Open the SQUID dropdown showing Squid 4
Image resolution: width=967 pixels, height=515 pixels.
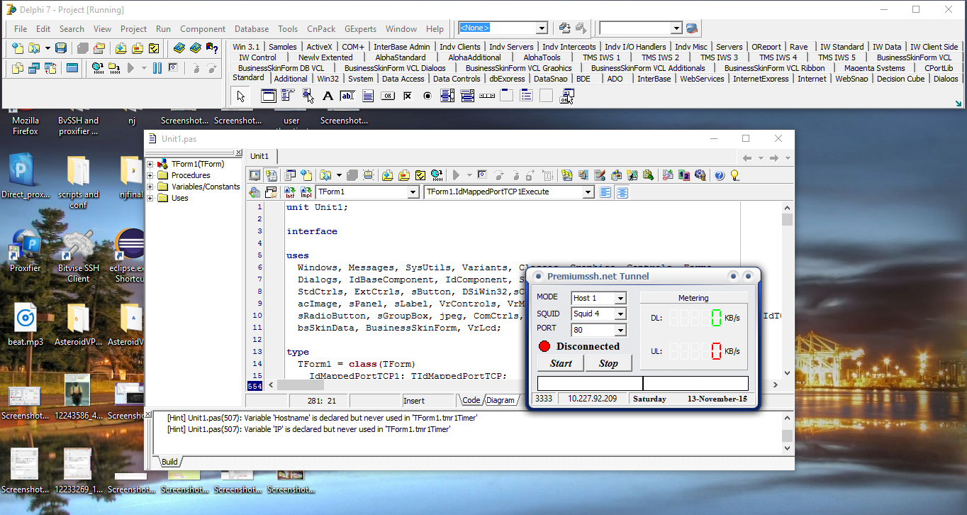pos(620,314)
